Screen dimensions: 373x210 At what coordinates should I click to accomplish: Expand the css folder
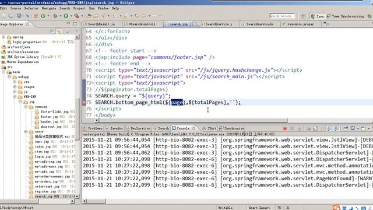15,82
